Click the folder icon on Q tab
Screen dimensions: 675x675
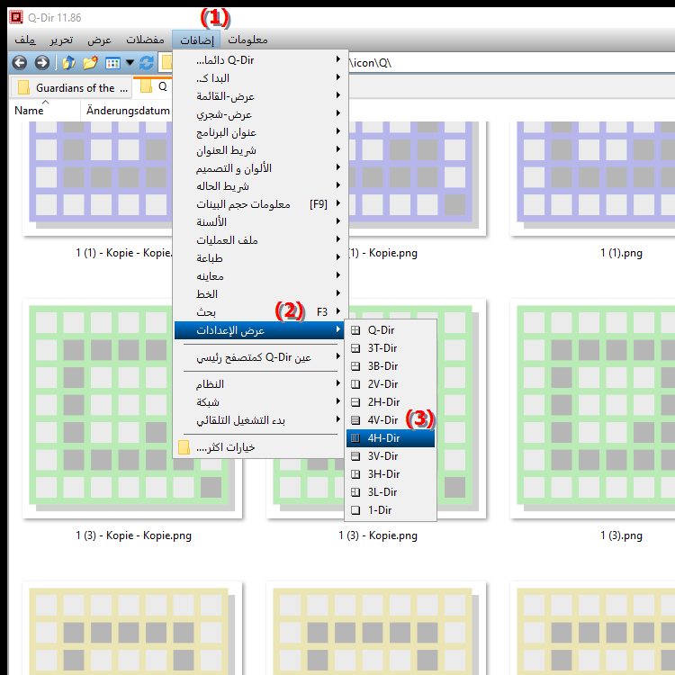[x=147, y=86]
